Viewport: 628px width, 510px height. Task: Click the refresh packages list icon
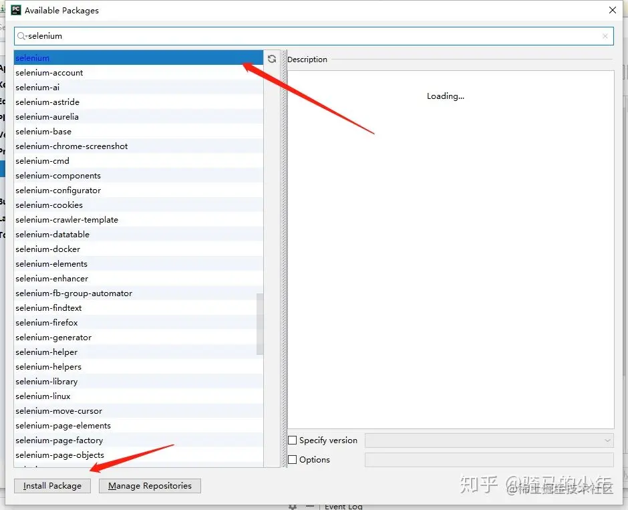tap(272, 59)
